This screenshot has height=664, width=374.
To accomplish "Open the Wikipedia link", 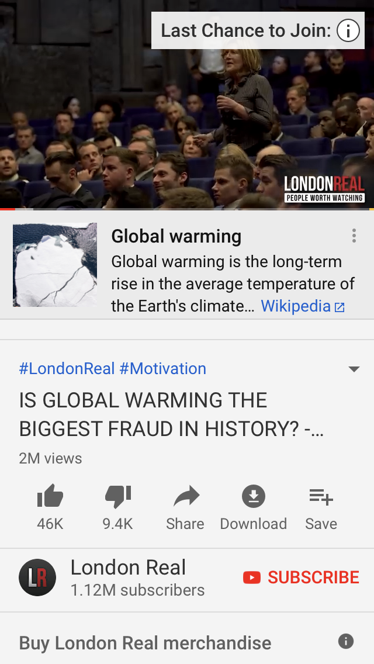I will pos(303,306).
